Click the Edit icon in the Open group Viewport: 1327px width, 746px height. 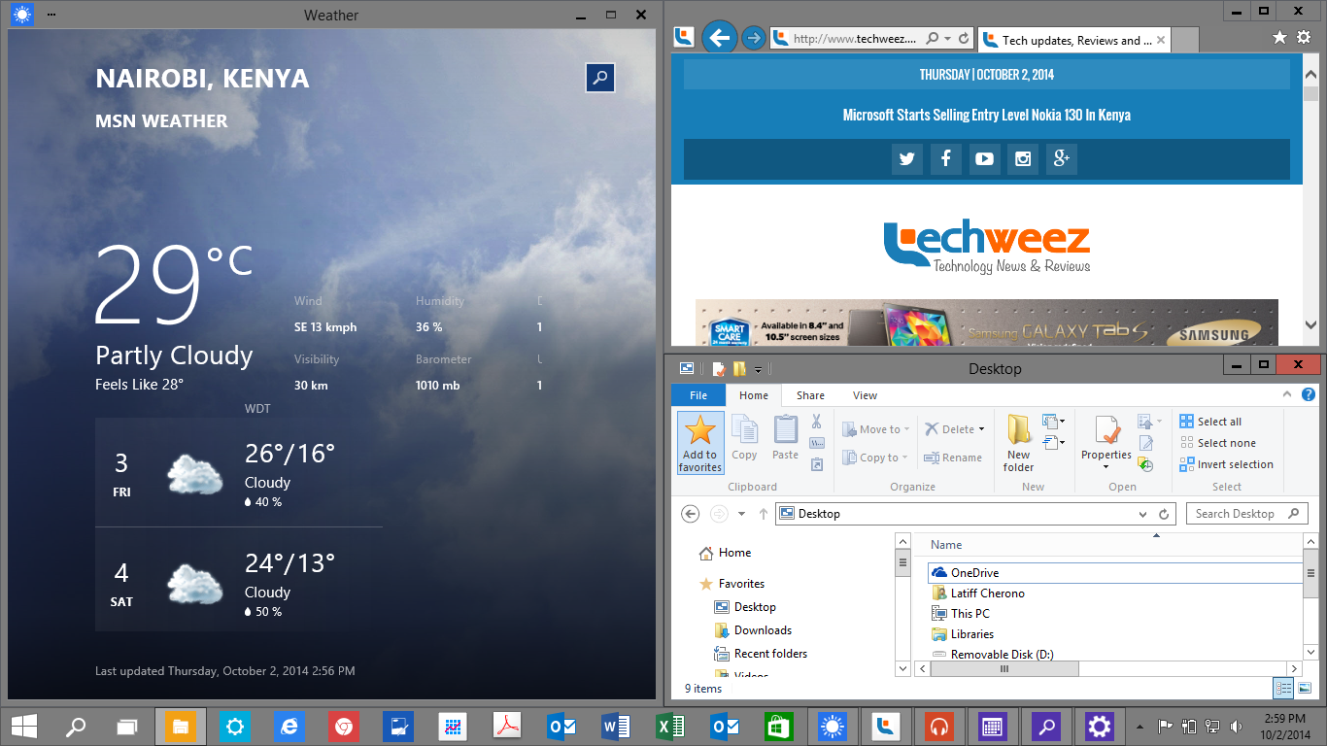[1145, 443]
